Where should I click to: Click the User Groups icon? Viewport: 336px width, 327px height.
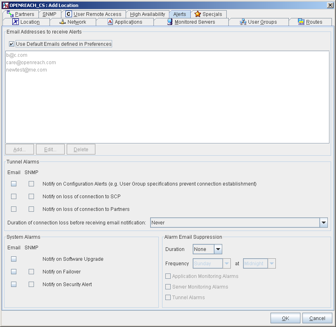click(x=243, y=22)
